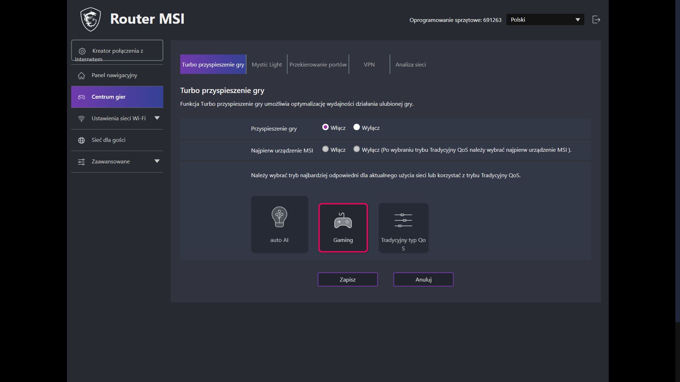
Task: Open Kreator połączenia z Internetem
Action: click(117, 50)
